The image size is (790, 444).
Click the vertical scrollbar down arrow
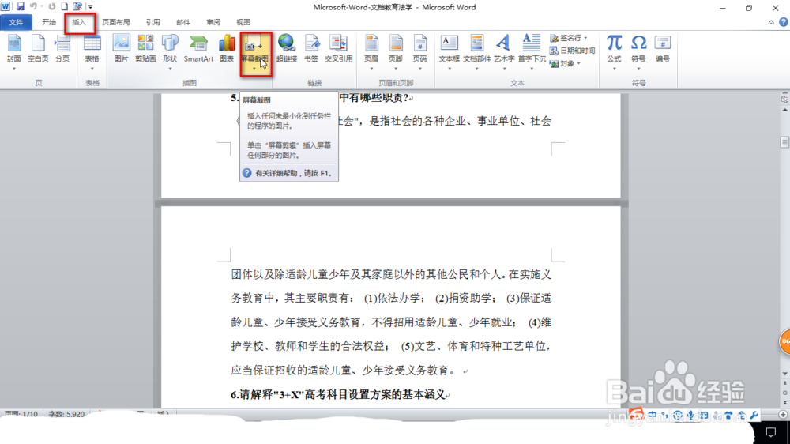click(x=784, y=374)
